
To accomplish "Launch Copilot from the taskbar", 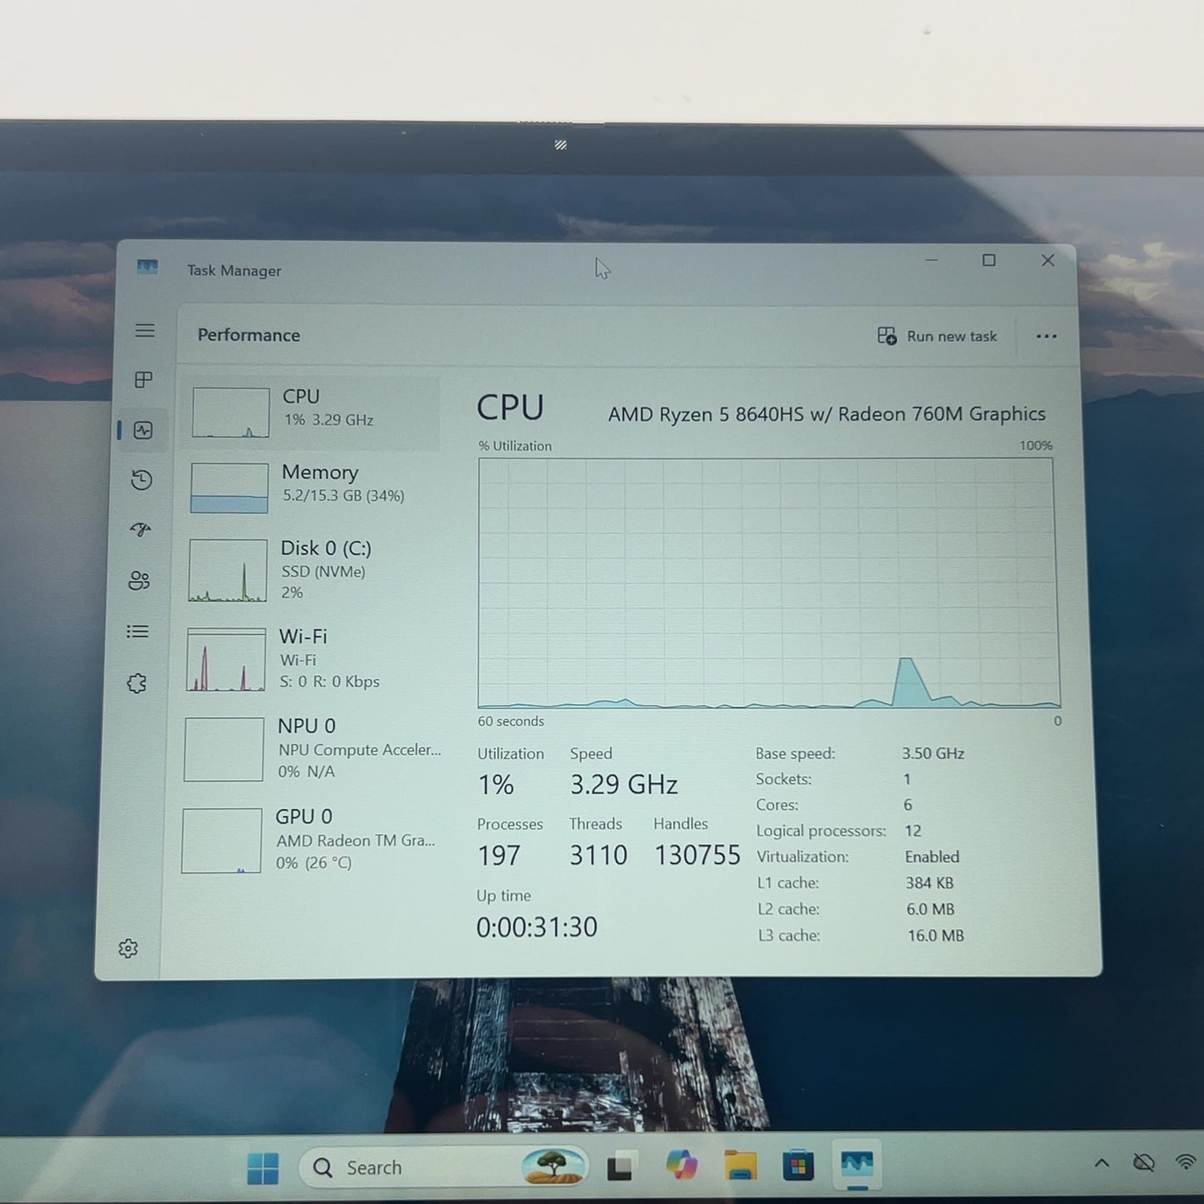I will (x=682, y=1165).
